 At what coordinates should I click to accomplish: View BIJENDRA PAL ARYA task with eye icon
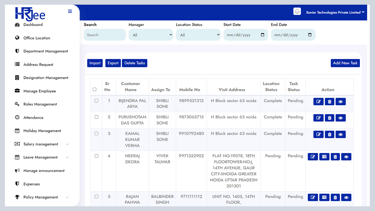(x=340, y=102)
